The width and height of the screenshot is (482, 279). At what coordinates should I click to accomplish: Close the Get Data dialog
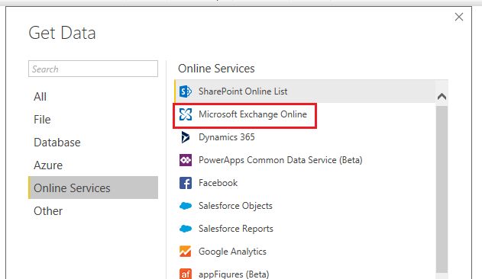pos(459,17)
